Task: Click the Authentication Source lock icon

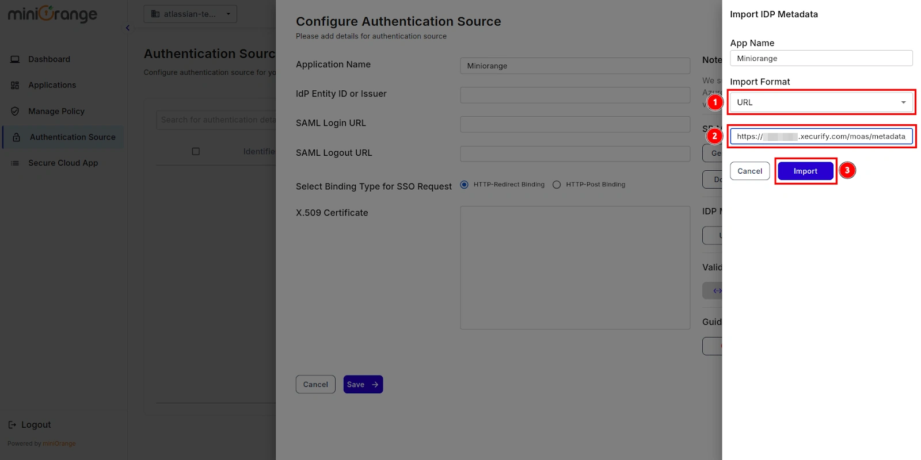Action: (17, 137)
